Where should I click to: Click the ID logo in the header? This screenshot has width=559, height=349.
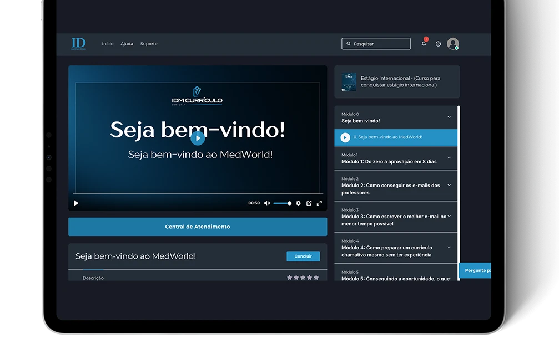[x=78, y=44]
